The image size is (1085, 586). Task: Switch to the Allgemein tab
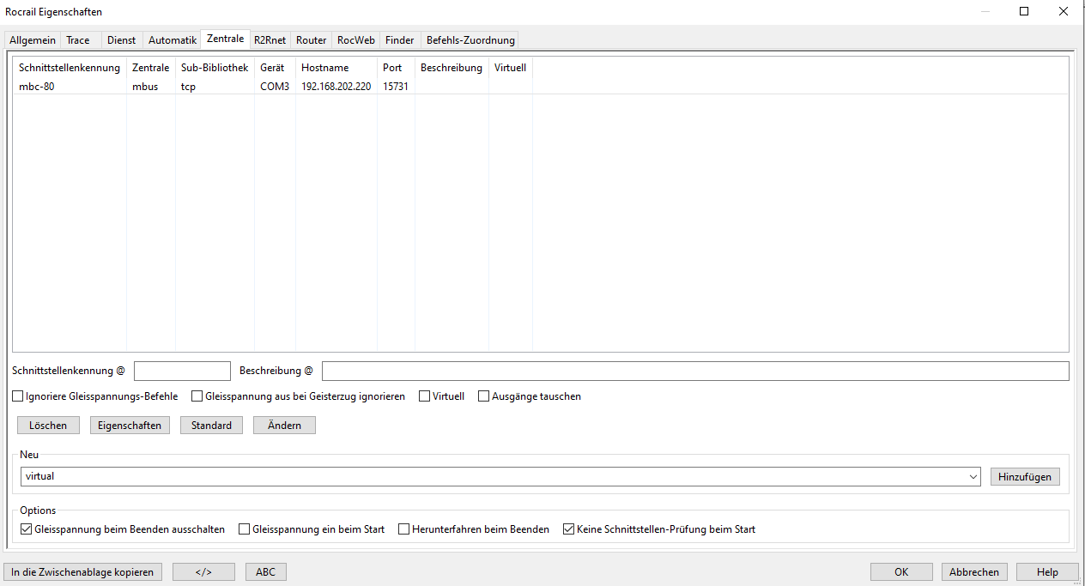coord(33,40)
